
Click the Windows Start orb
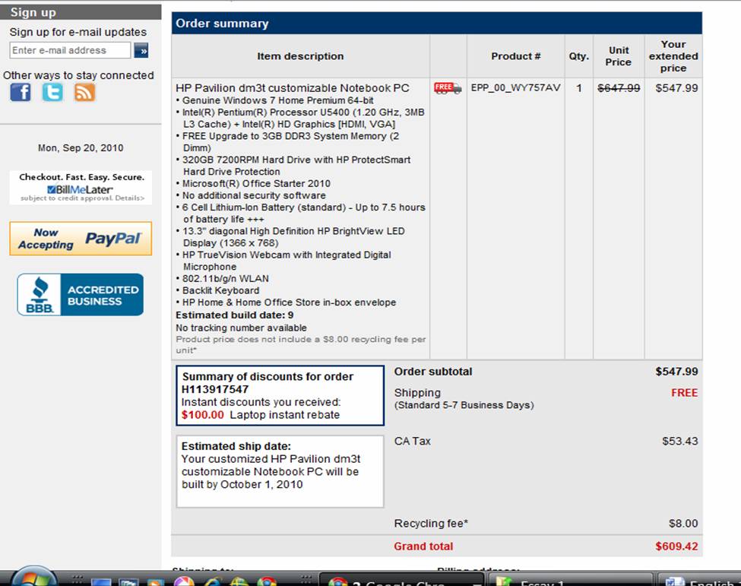point(33,578)
